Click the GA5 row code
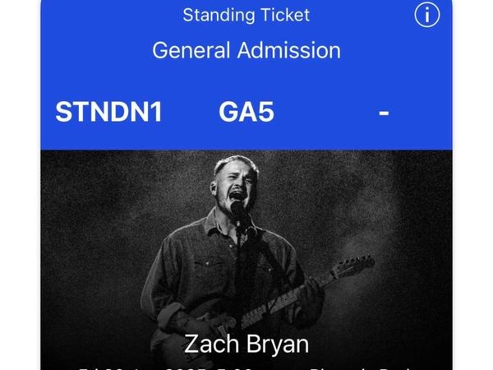 [246, 112]
